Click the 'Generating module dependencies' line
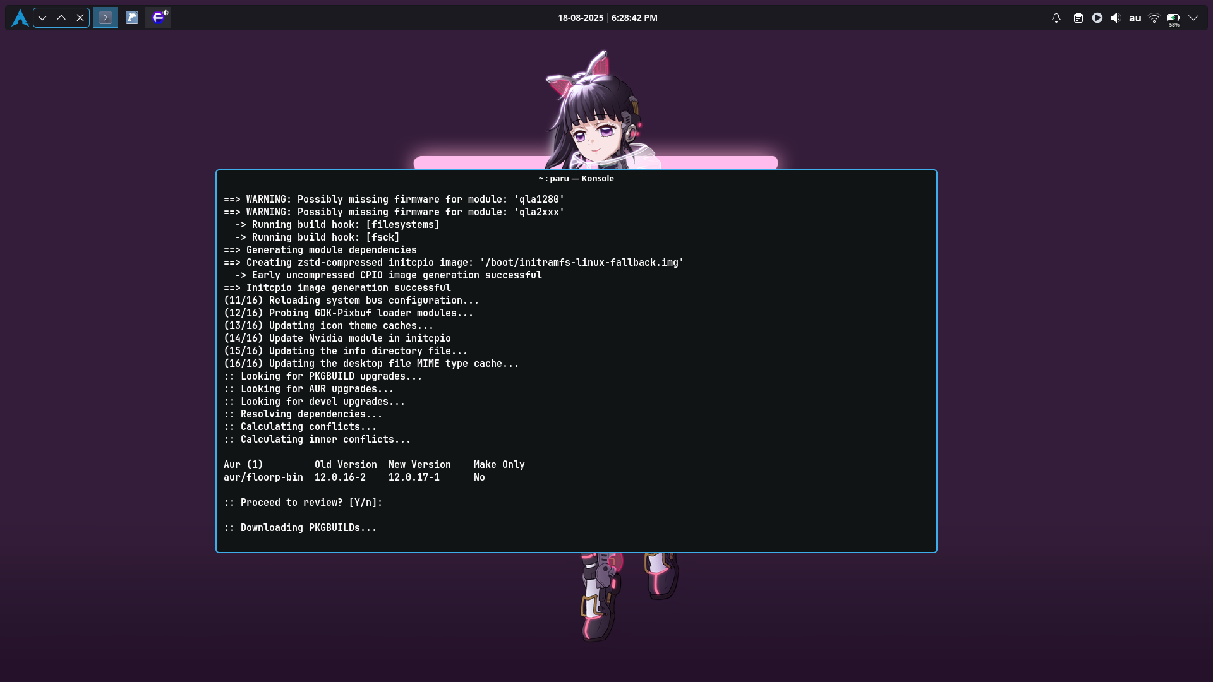This screenshot has height=682, width=1213. [x=320, y=250]
